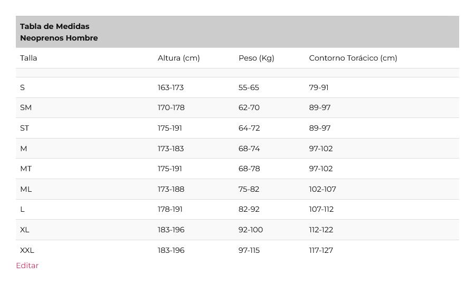Select the Peso (Kg) column header
The width and height of the screenshot is (475, 295).
pos(256,58)
